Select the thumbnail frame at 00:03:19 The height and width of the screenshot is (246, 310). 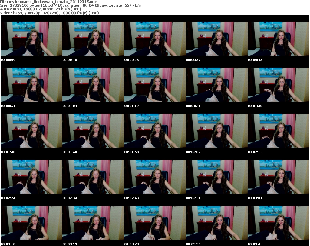(93, 223)
